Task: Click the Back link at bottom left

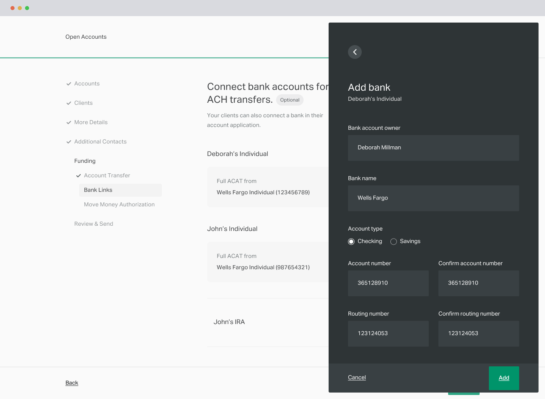Action: (72, 383)
